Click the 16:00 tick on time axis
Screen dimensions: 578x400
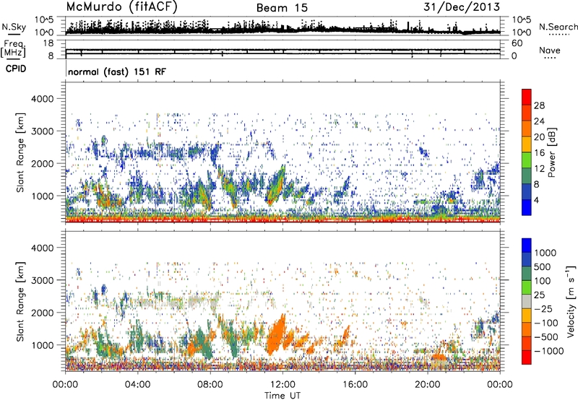pos(355,385)
